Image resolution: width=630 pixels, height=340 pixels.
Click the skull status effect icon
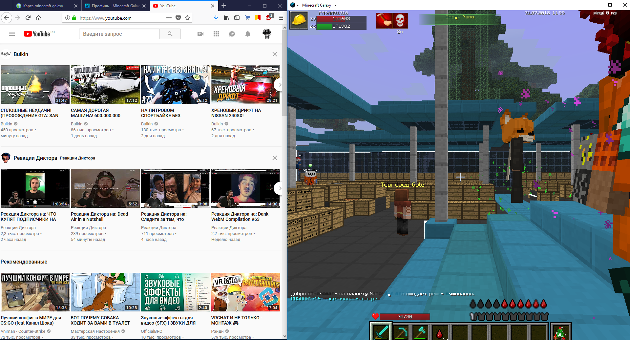[x=400, y=21]
